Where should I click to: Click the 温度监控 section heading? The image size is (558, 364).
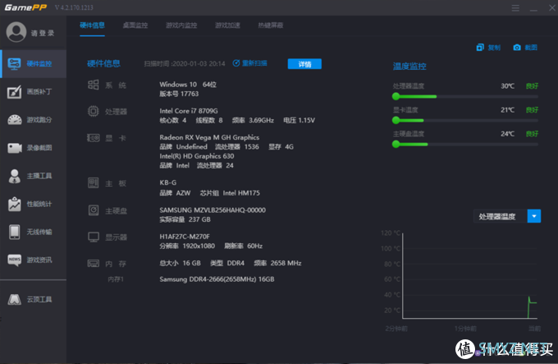409,67
